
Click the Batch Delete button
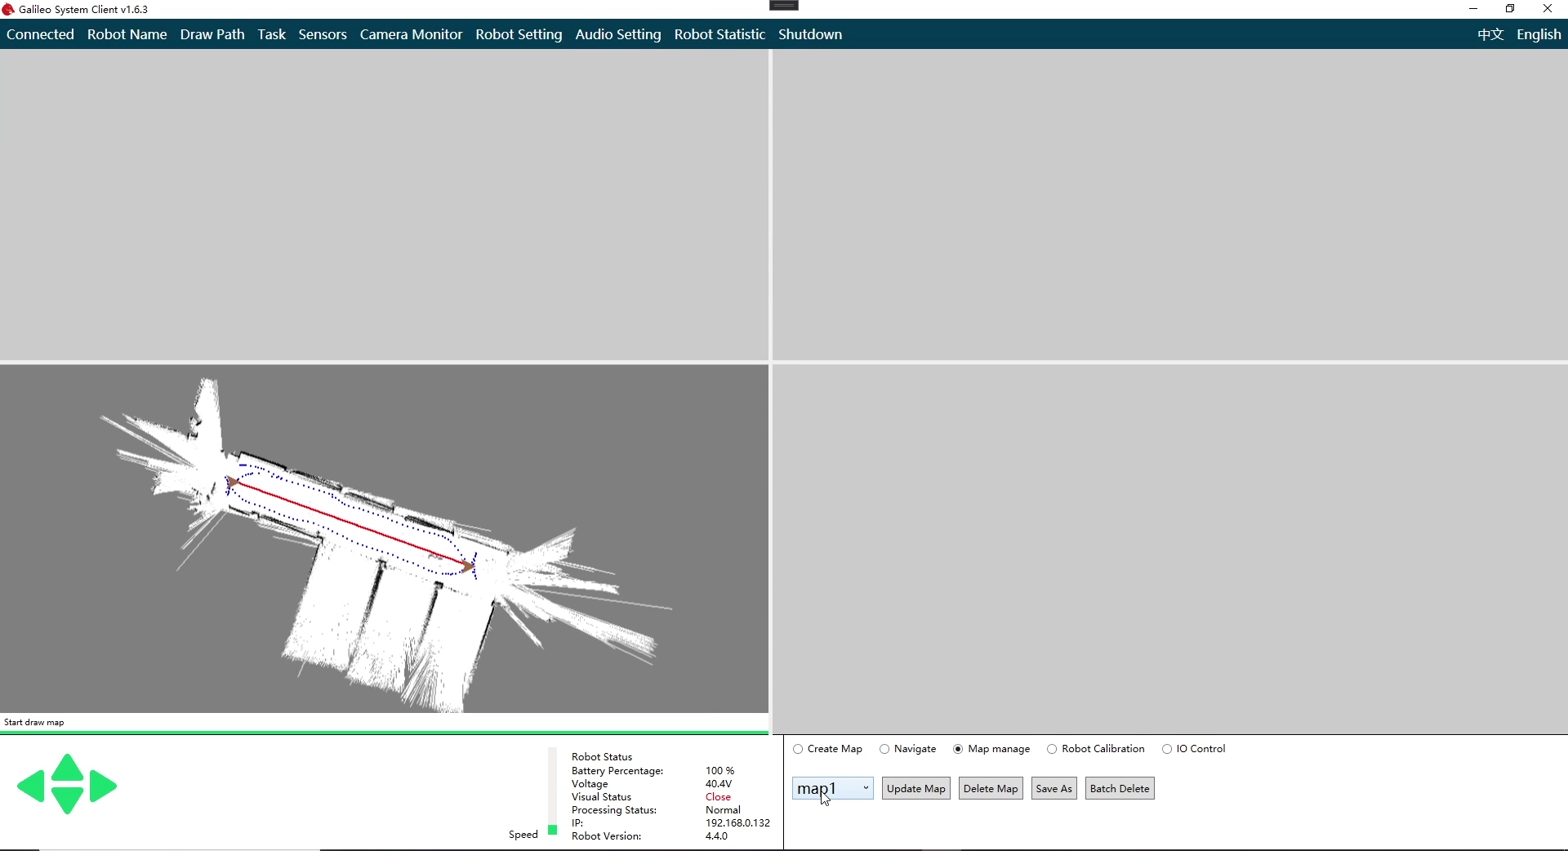[x=1119, y=788]
